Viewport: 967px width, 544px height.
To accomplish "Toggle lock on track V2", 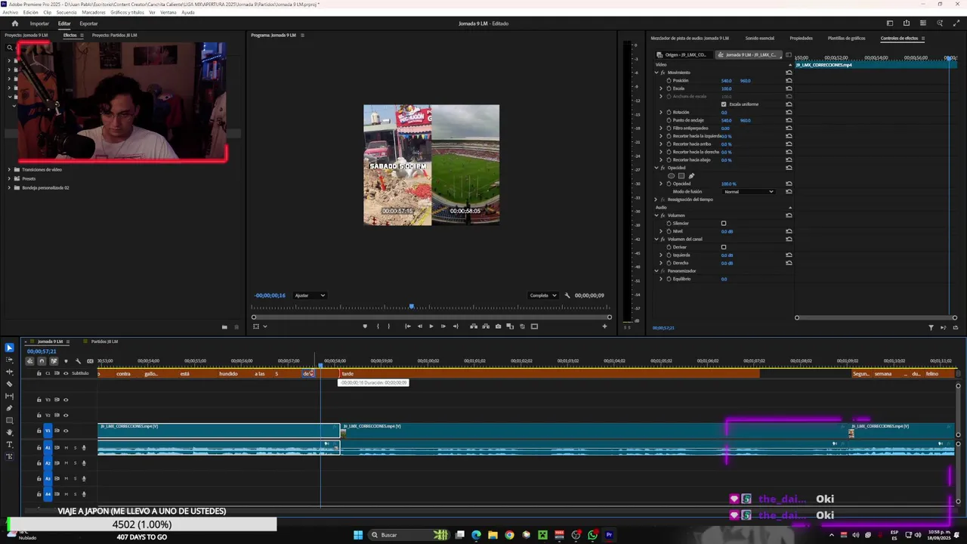I will [x=39, y=416].
